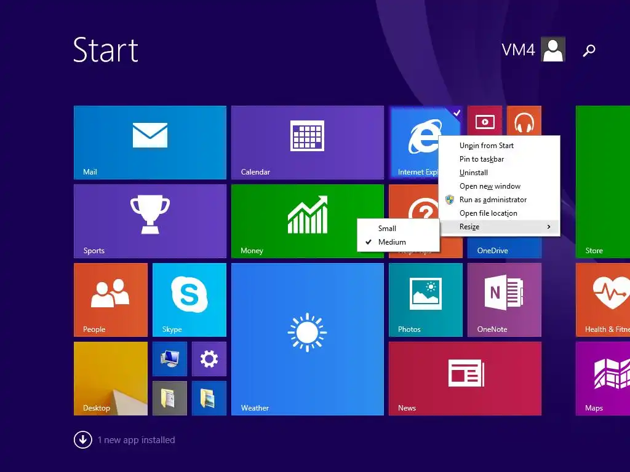Click the "1 new app installed" text
Screen dimensions: 630x472
[136, 440]
